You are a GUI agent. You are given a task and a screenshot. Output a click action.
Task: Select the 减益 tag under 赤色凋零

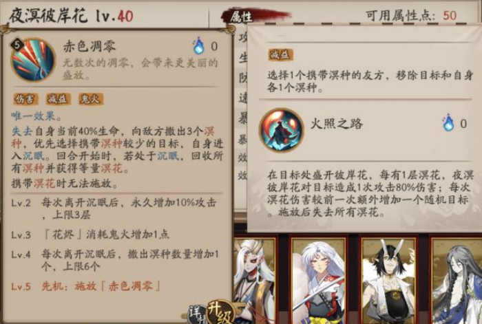58,99
